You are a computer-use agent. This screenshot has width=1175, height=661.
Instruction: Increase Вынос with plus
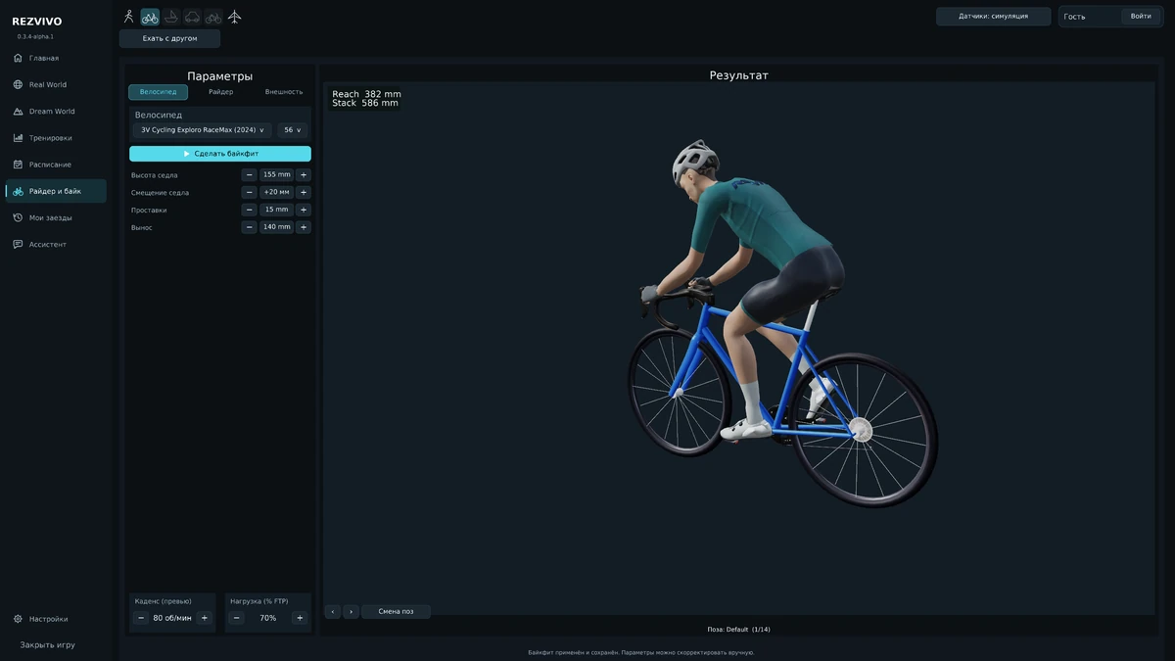(x=304, y=227)
